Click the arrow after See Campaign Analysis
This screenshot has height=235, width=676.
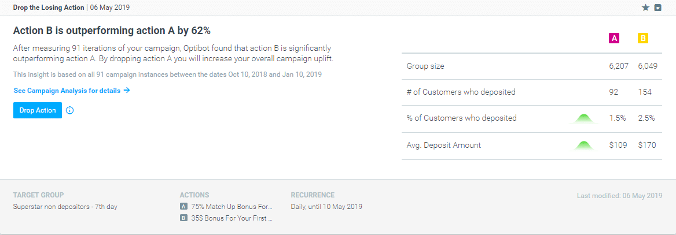point(126,91)
